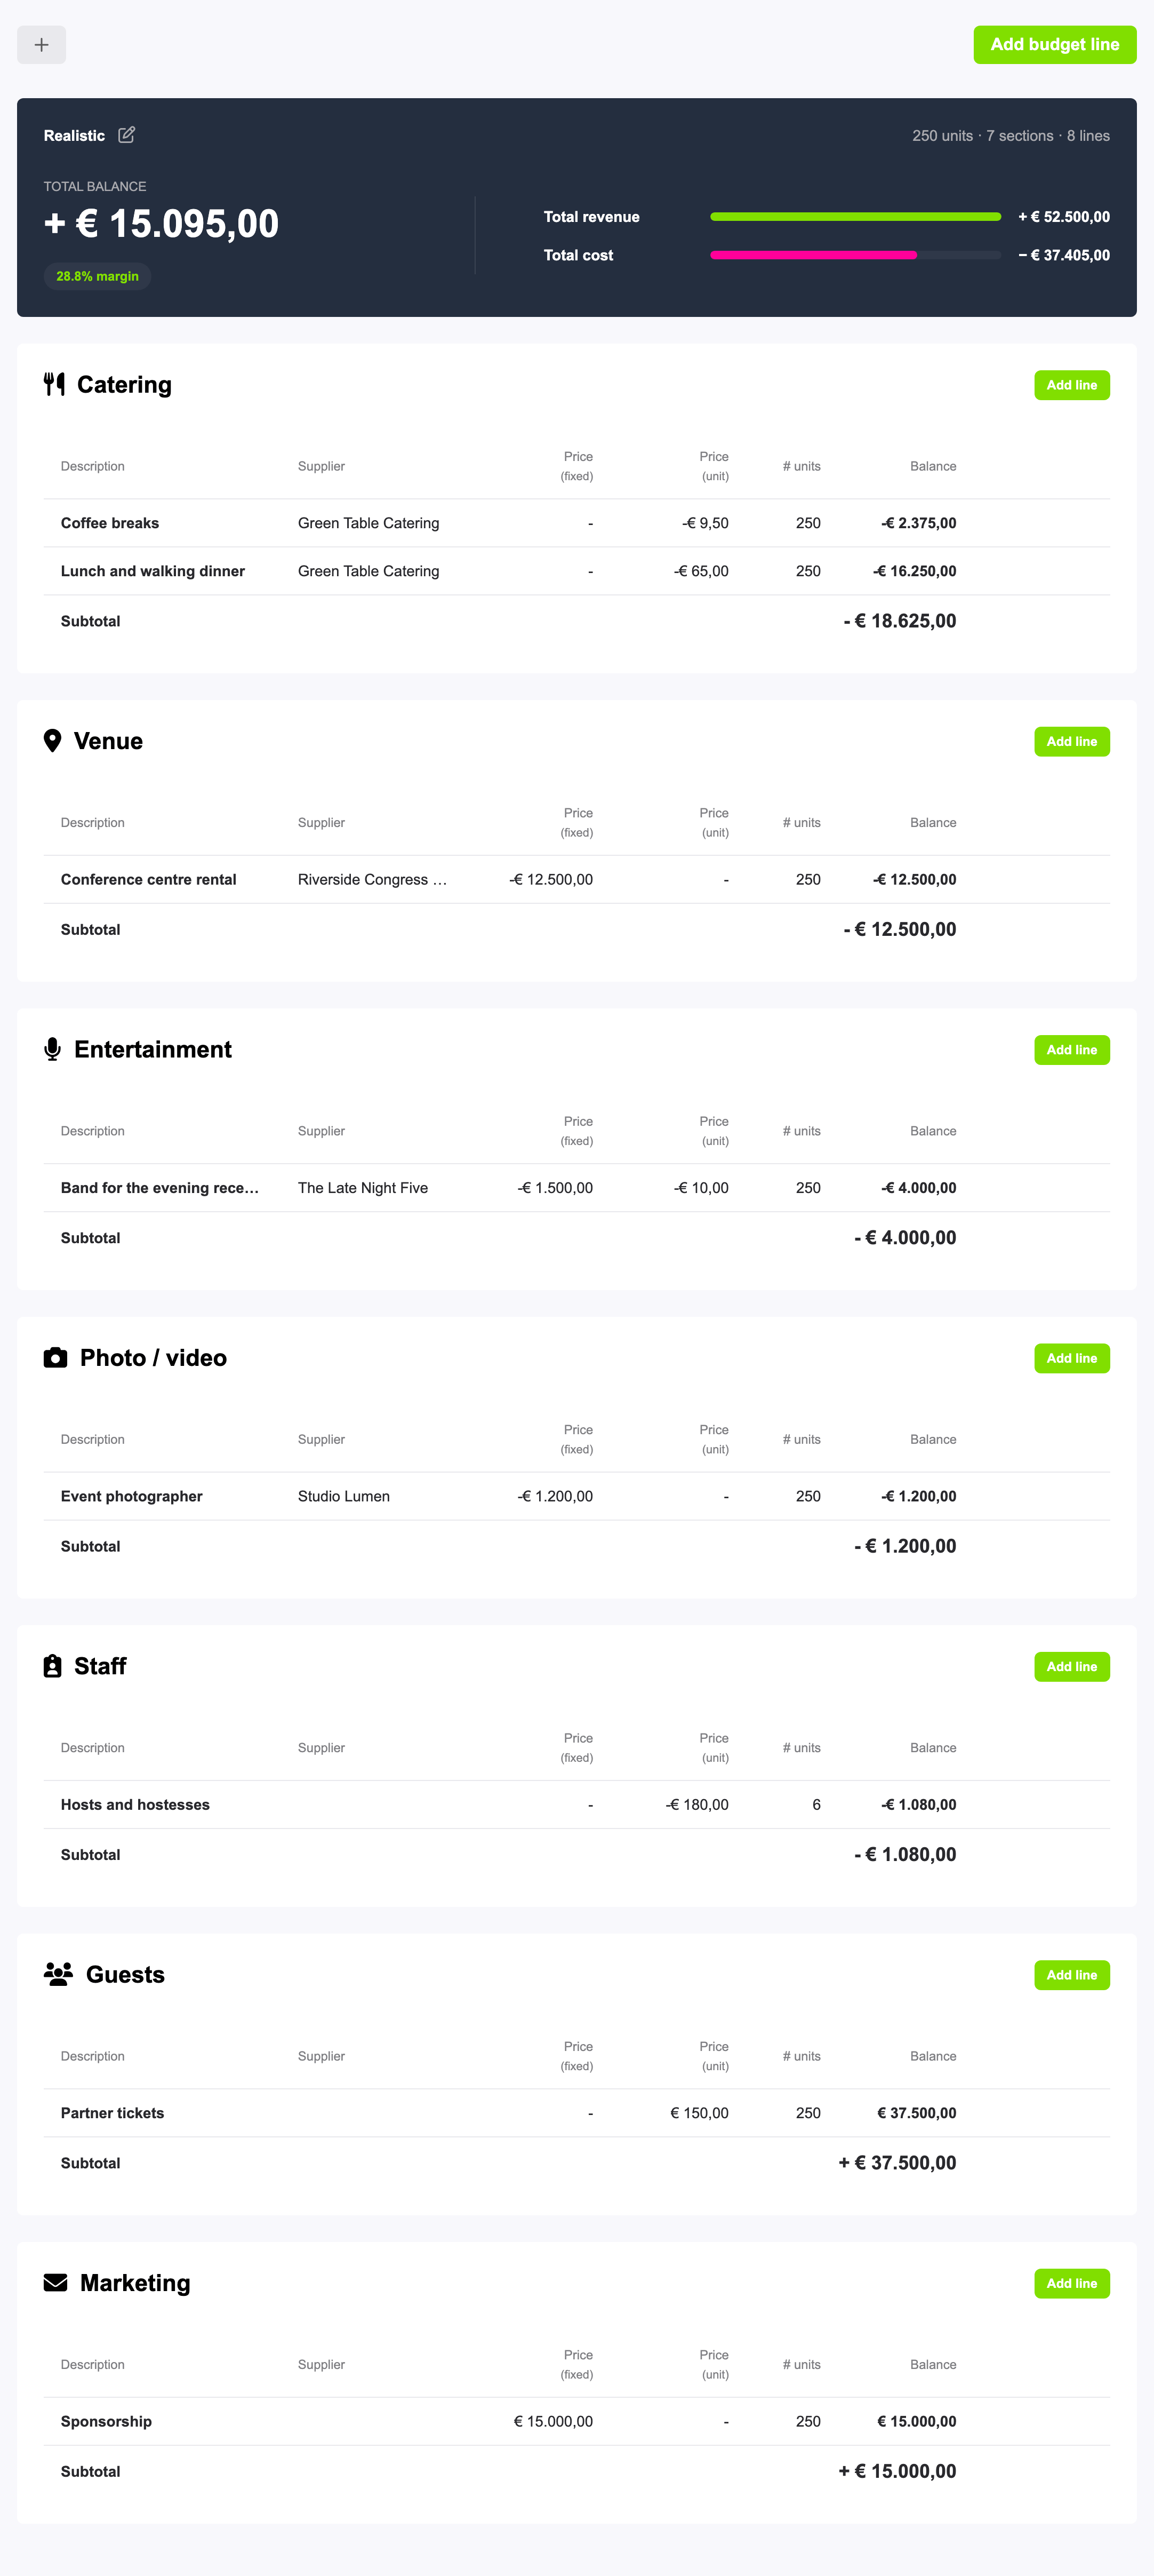Add line to the Venue section
This screenshot has height=2576, width=1154.
tap(1071, 741)
